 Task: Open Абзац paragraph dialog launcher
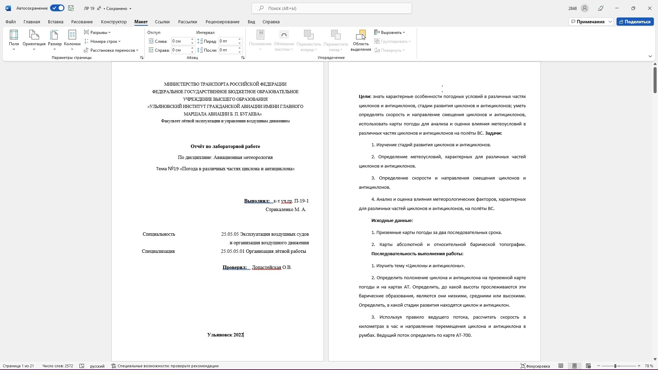click(243, 58)
